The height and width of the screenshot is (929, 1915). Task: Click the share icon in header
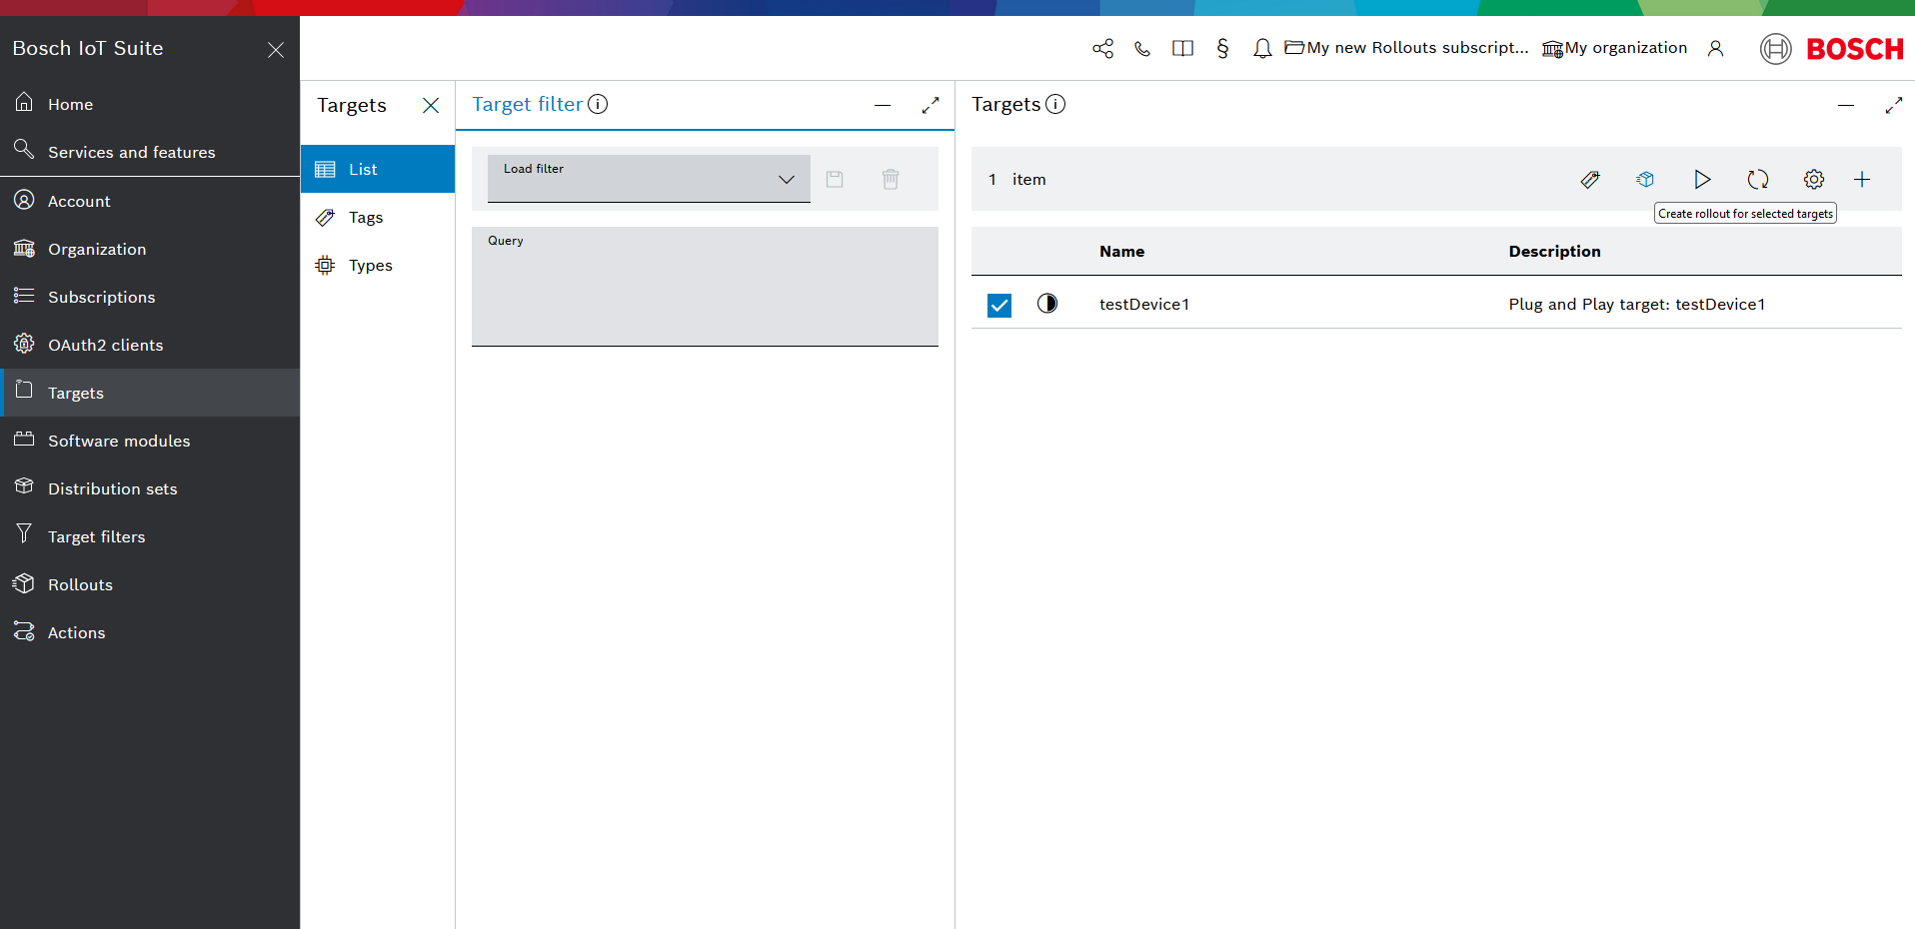[x=1102, y=49]
